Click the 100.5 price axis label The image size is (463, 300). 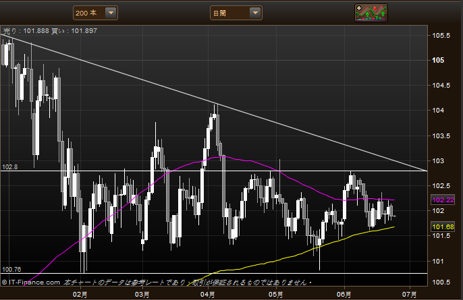[441, 282]
